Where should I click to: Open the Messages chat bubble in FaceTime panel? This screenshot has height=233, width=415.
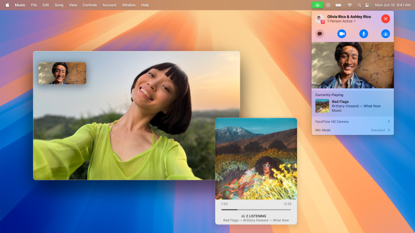[320, 33]
